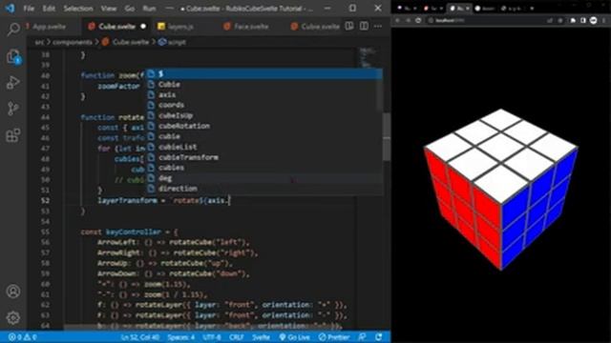The image size is (611, 343).
Task: Open the Edit menu
Action: 49,9
